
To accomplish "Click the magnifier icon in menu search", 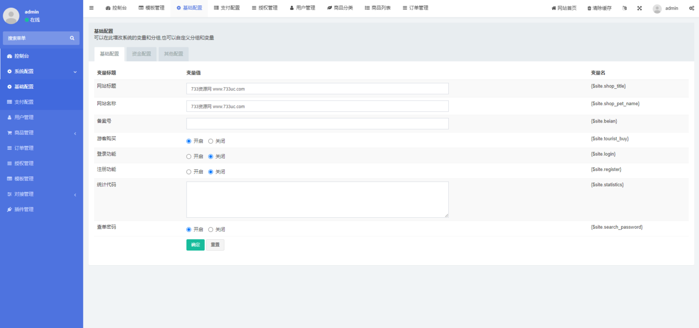I will [72, 38].
